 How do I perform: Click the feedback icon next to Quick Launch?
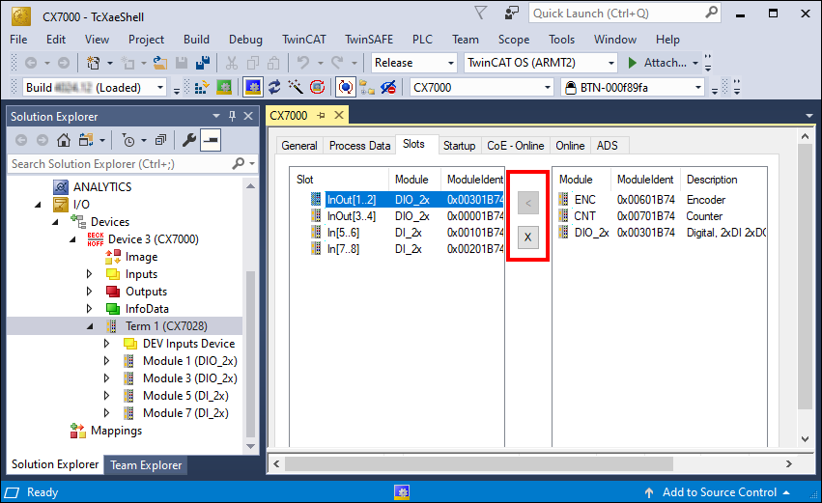511,14
